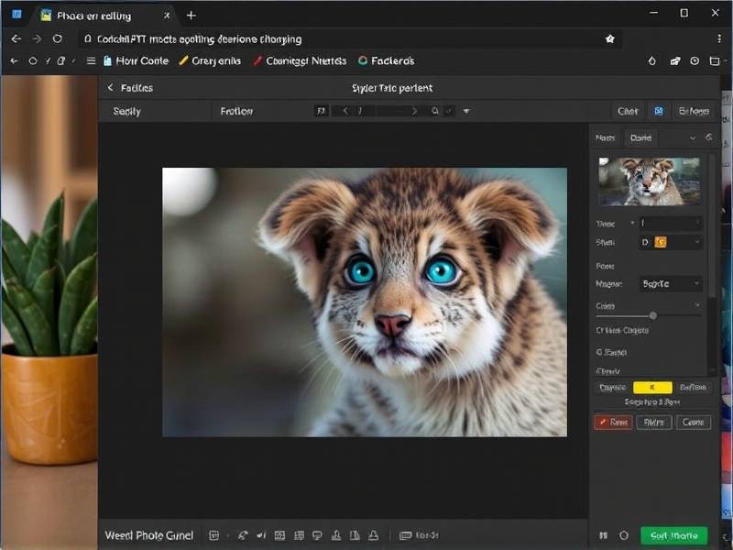Image resolution: width=733 pixels, height=550 pixels.
Task: Open the Bagkte dropdown in the side panel
Action: tap(671, 284)
